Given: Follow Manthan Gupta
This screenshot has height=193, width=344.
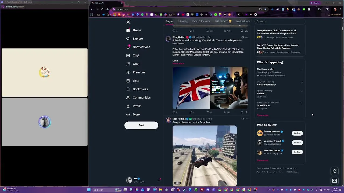Looking at the screenshot, I should [x=297, y=152].
